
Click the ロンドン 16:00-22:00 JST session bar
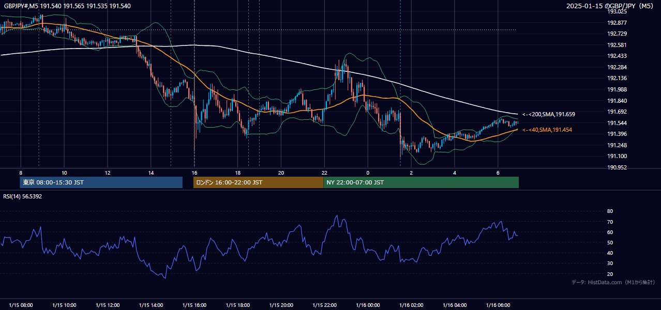tap(258, 182)
